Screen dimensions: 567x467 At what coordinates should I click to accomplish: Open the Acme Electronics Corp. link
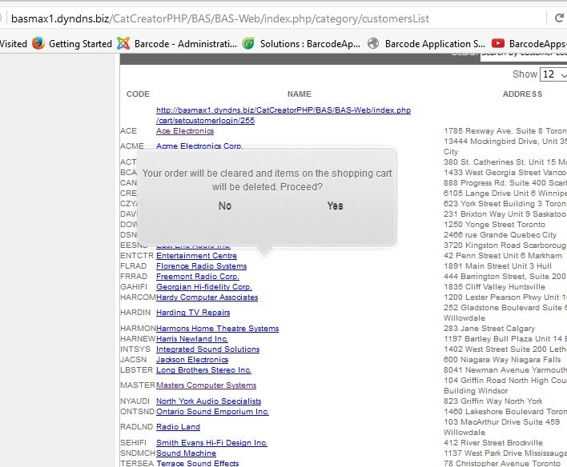click(199, 146)
